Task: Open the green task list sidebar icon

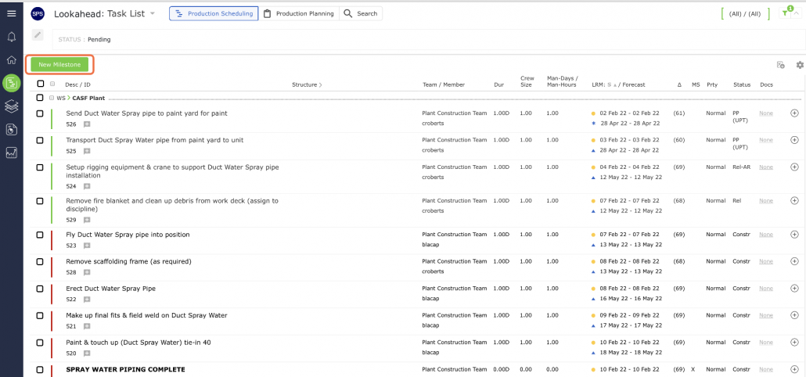Action: (x=11, y=83)
